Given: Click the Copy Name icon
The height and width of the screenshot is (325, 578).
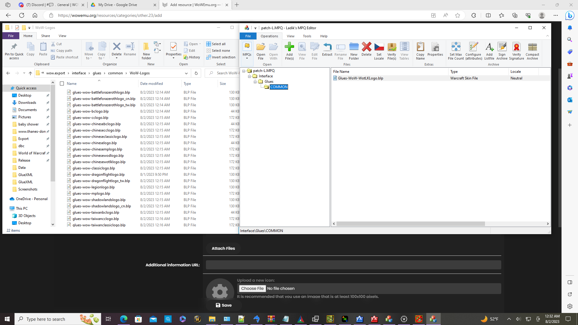Looking at the screenshot, I should pyautogui.click(x=420, y=47).
